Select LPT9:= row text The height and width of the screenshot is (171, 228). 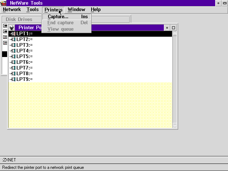tap(25, 79)
